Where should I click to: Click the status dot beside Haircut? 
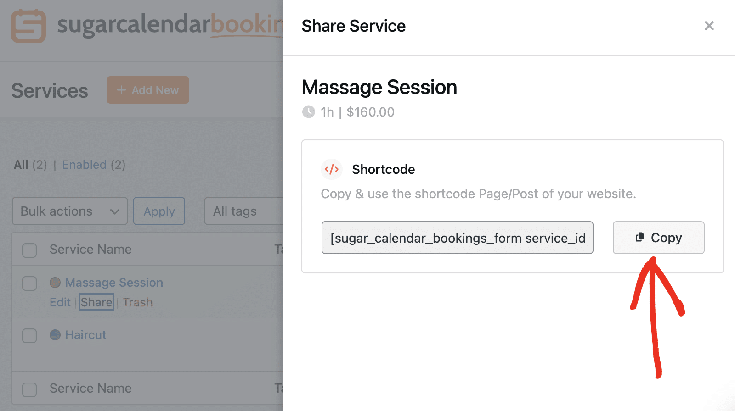point(55,335)
